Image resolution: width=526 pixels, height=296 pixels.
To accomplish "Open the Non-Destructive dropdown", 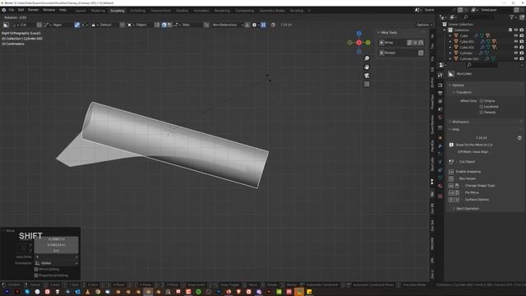I will 227,25.
